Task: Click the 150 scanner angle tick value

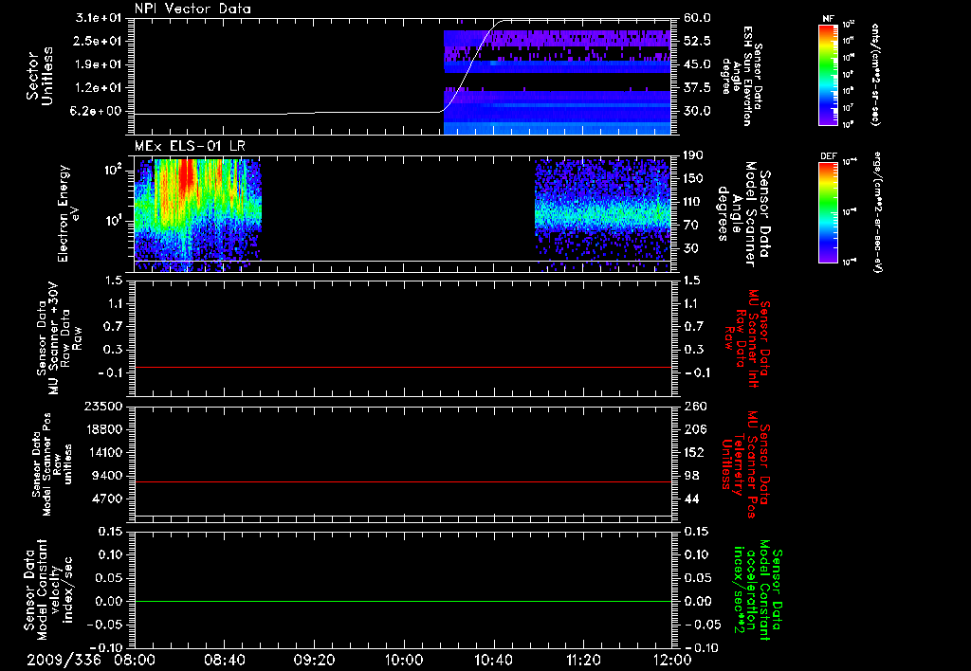Action: tap(693, 178)
